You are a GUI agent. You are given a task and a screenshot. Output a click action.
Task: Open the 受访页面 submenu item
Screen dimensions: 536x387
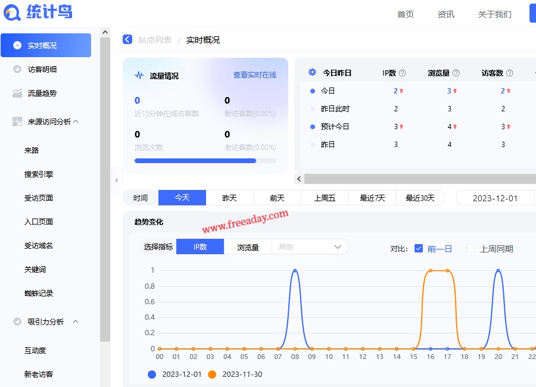(39, 198)
